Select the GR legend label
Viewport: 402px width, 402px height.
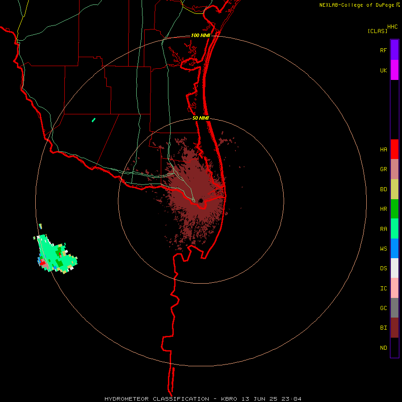coord(383,169)
